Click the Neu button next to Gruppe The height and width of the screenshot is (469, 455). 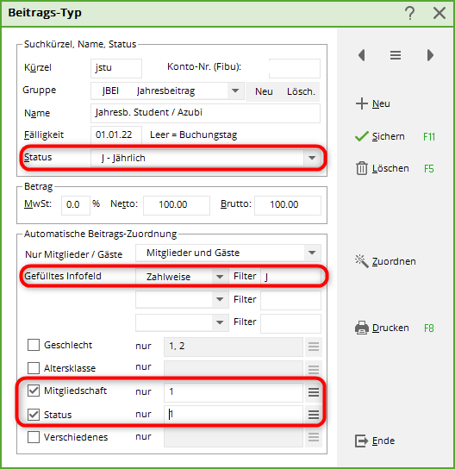coord(264,91)
